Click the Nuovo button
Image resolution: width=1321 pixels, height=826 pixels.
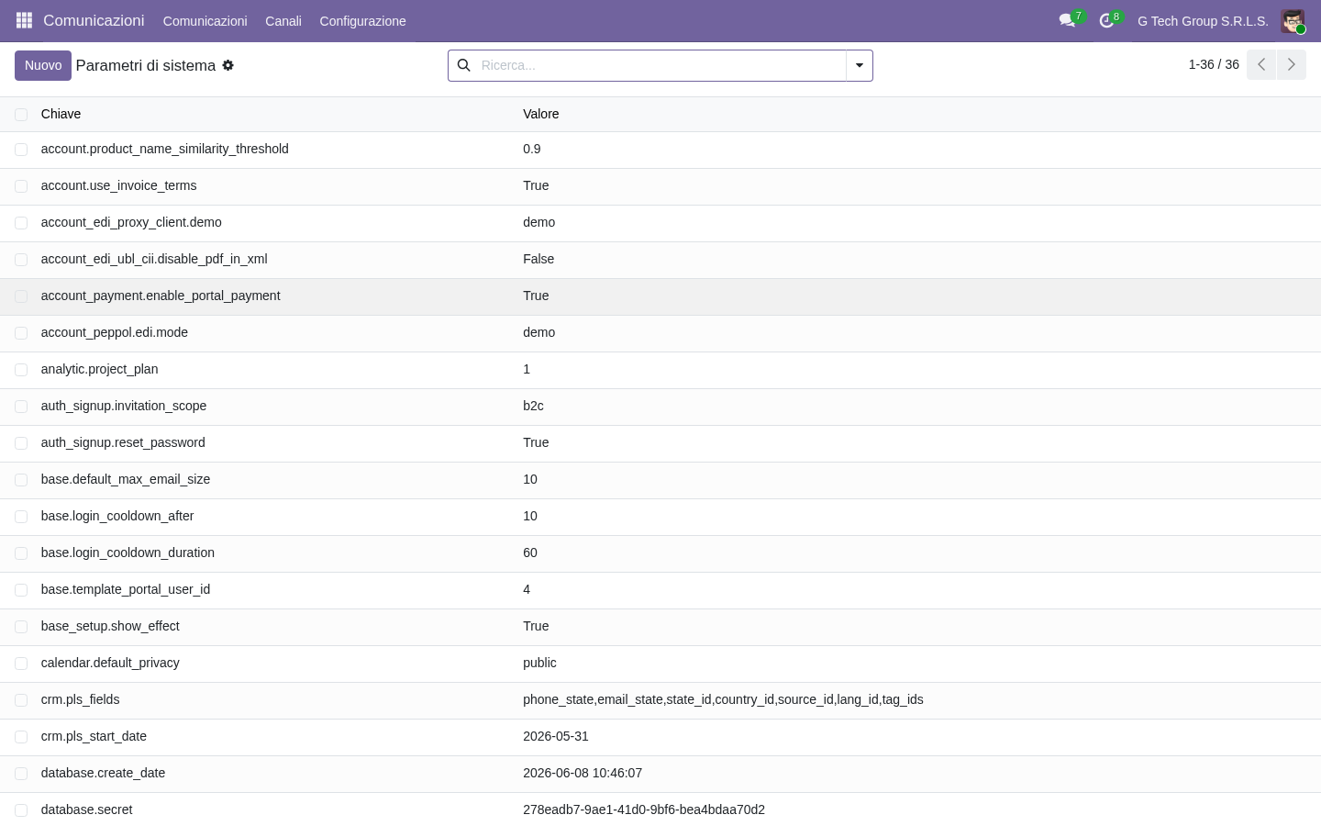pos(43,65)
